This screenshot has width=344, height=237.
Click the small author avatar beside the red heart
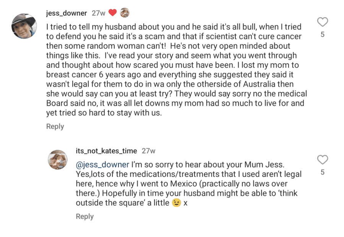[125, 13]
